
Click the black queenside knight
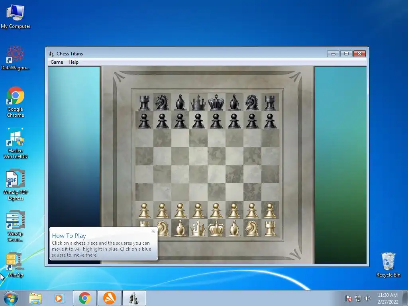[x=162, y=102]
